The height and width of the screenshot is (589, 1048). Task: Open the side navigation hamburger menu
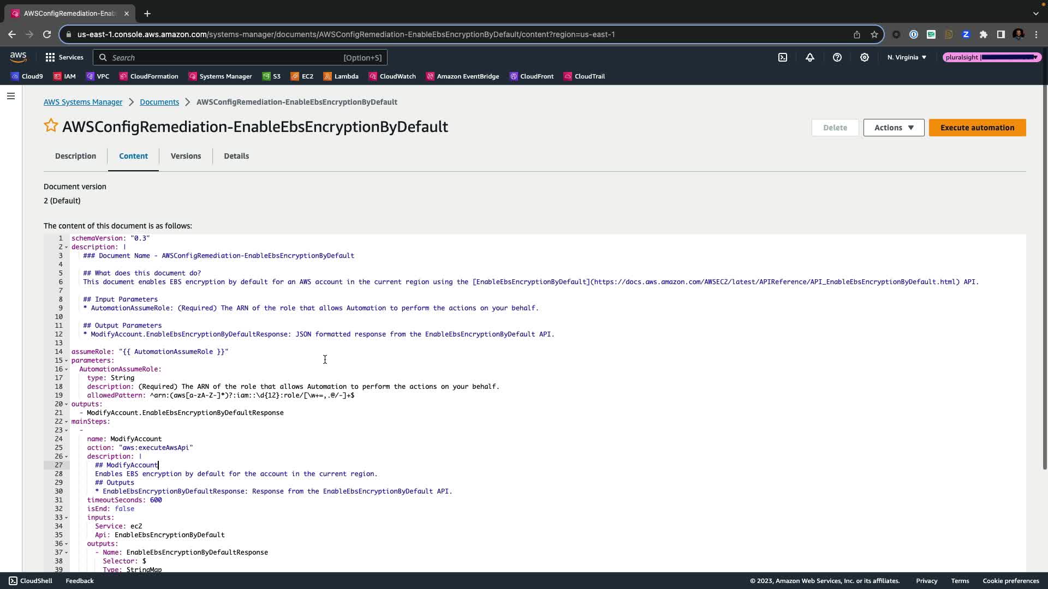pyautogui.click(x=11, y=96)
